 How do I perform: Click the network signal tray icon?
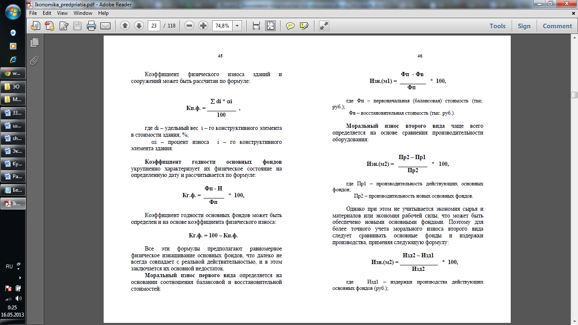(x=8, y=298)
